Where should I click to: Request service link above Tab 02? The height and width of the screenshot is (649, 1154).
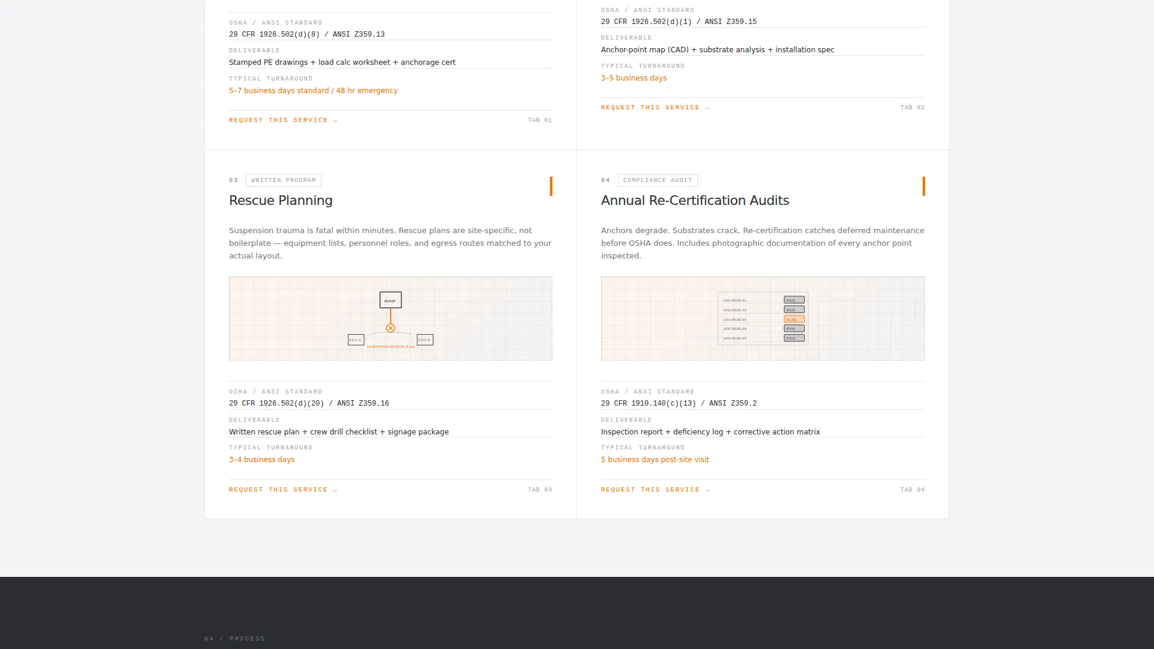655,108
